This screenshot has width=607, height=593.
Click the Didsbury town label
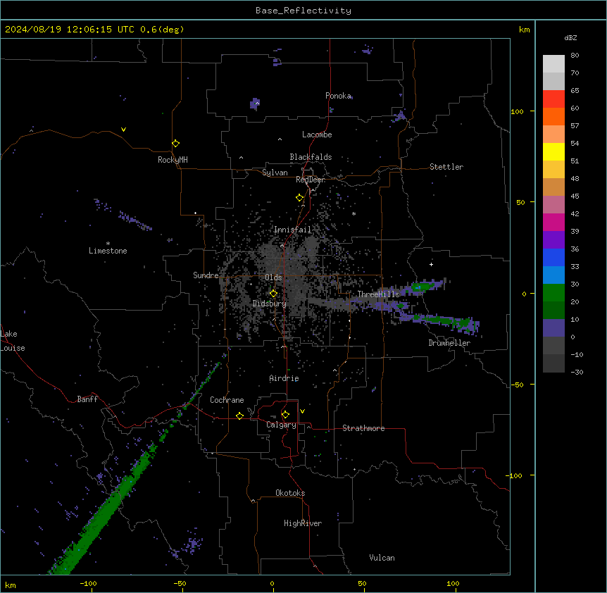coord(270,304)
